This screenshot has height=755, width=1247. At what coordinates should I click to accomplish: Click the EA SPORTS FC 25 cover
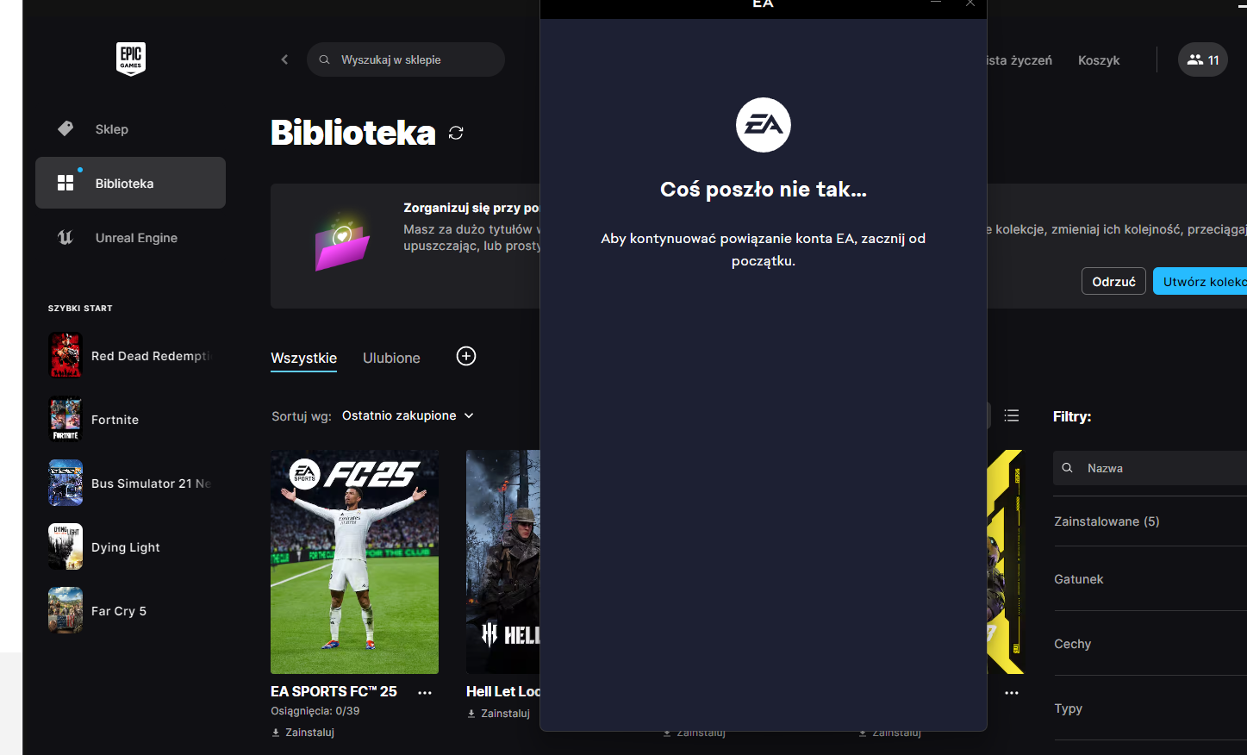354,562
